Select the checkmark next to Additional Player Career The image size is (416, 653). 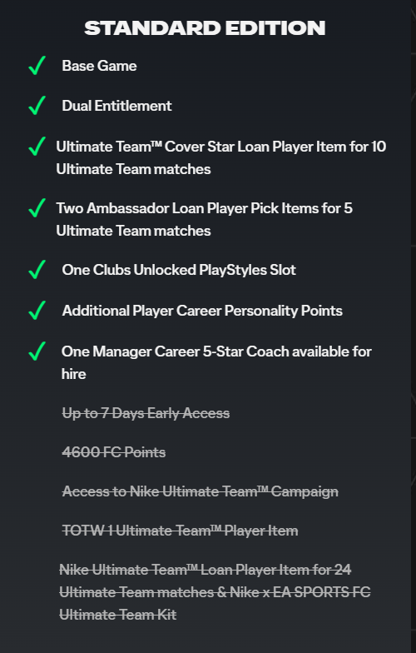tap(37, 311)
